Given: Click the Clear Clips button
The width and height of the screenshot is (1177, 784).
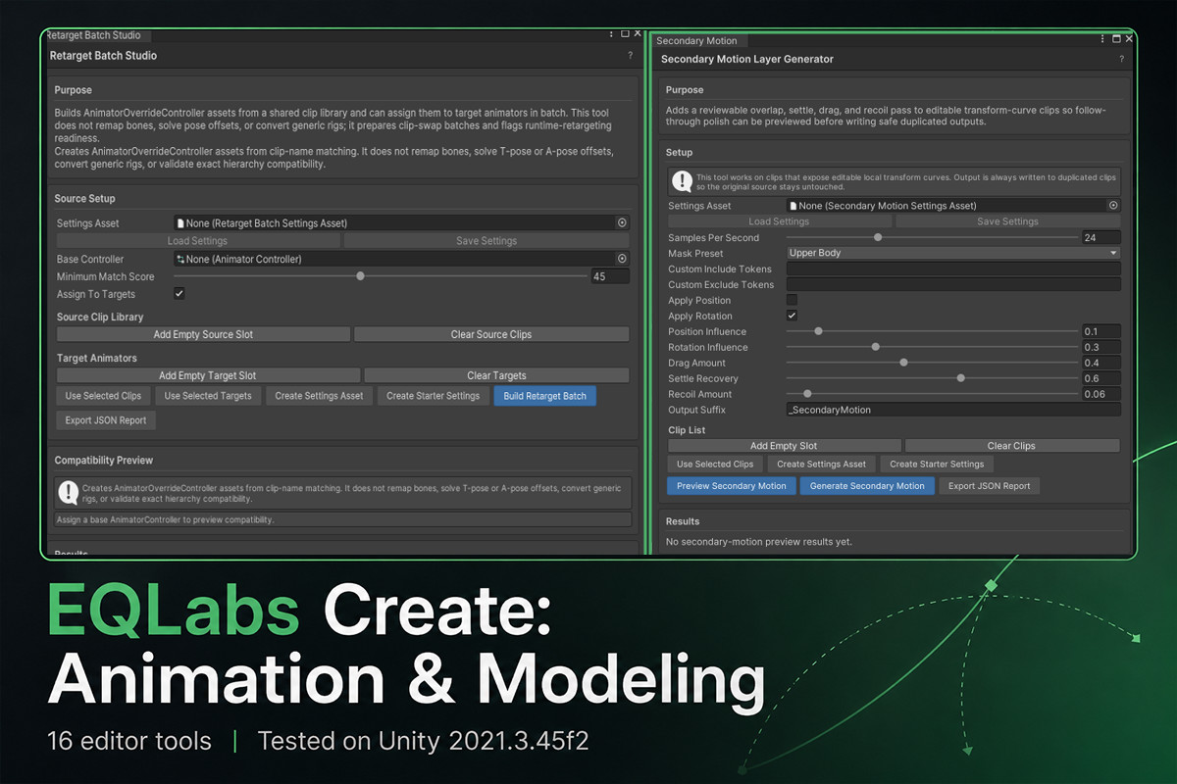Looking at the screenshot, I should coord(1011,446).
